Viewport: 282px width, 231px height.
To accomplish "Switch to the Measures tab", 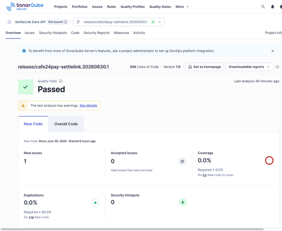I will [x=121, y=33].
